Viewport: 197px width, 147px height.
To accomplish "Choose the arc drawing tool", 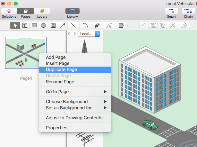I will [85, 25].
